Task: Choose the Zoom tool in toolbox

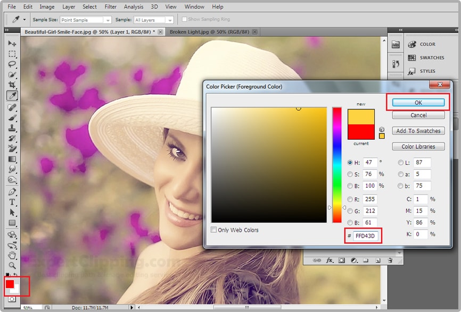Action: pyautogui.click(x=12, y=265)
